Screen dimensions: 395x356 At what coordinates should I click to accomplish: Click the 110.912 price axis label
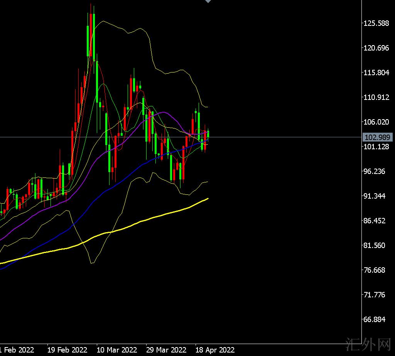[x=376, y=97]
